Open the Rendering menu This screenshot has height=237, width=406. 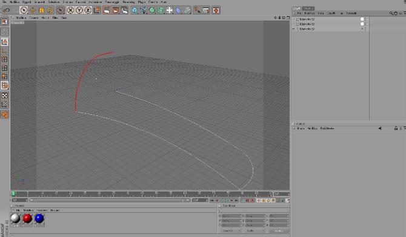tap(128, 2)
